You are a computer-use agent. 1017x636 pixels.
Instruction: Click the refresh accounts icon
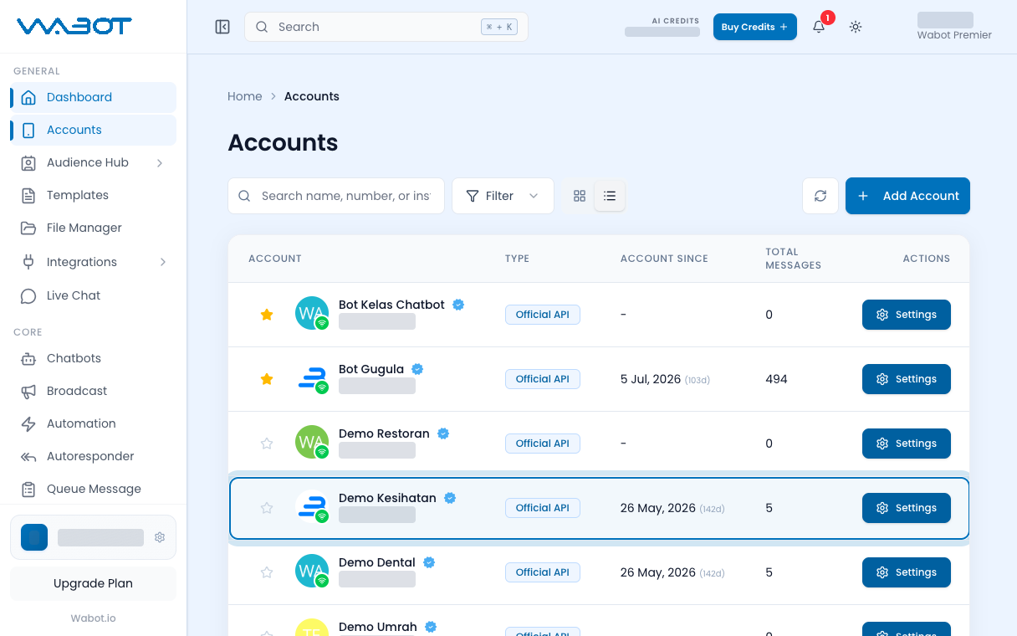tap(820, 196)
